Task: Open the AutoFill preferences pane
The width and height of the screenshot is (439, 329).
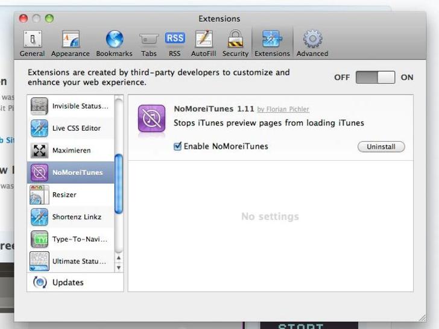Action: tap(204, 43)
